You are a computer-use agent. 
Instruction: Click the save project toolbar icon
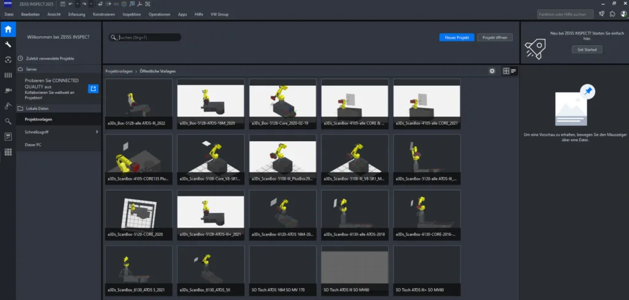(63, 4)
